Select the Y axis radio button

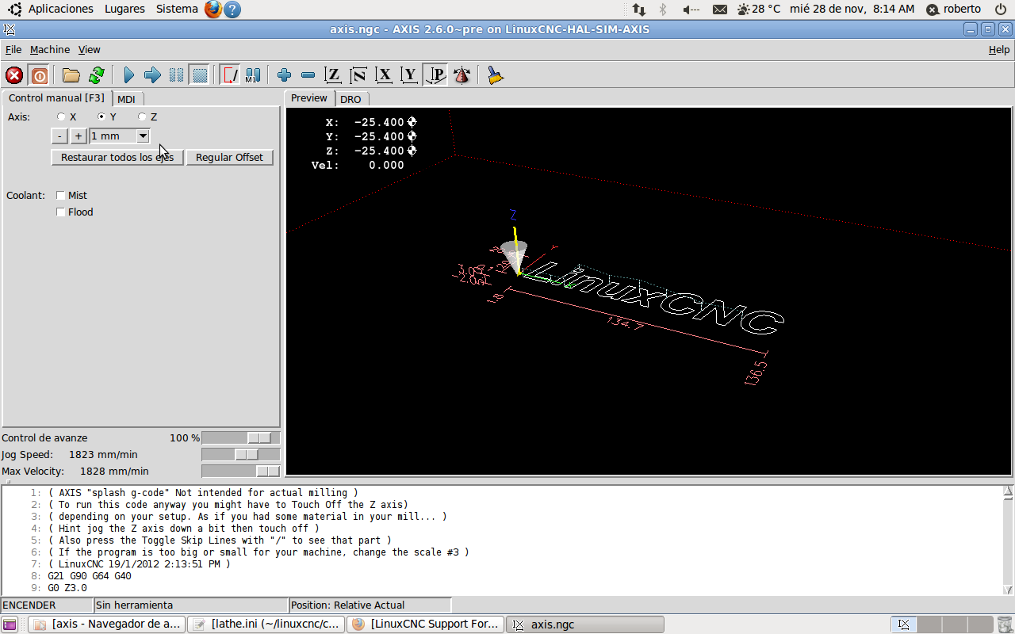point(101,116)
